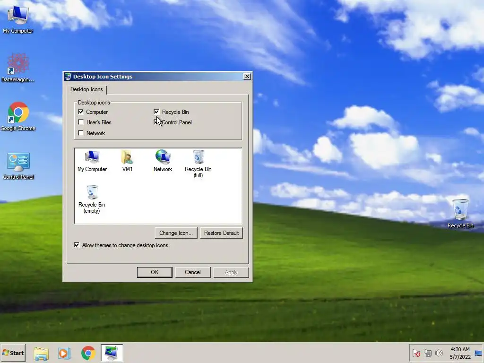Click My Computer desktop icon
This screenshot has width=484, height=363.
[18, 19]
